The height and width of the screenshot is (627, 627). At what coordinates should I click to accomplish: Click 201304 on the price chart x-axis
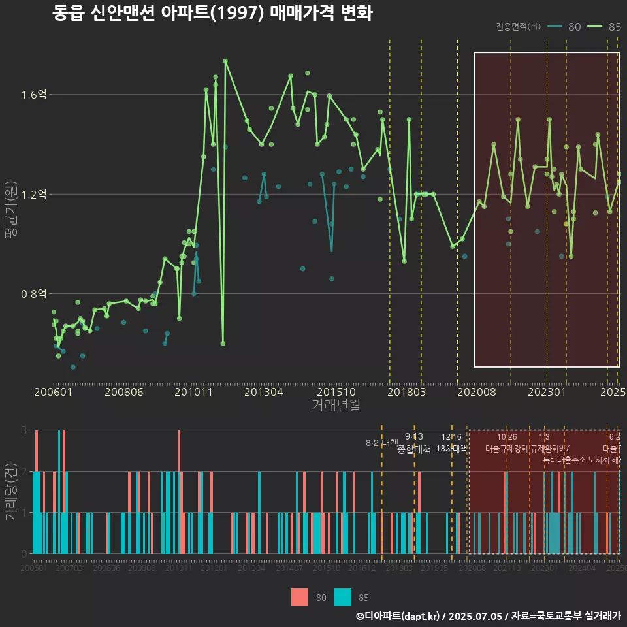tap(263, 392)
